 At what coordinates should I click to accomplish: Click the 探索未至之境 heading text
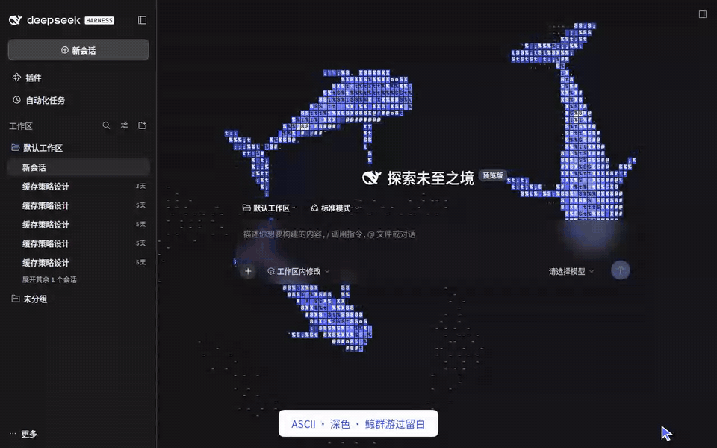[x=430, y=178]
